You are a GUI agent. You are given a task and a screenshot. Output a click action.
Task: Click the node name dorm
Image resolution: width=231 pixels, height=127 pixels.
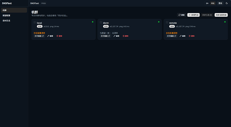[x=106, y=23]
